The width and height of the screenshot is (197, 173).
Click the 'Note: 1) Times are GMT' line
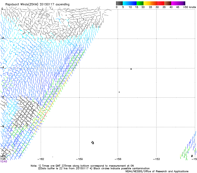(x=82, y=166)
